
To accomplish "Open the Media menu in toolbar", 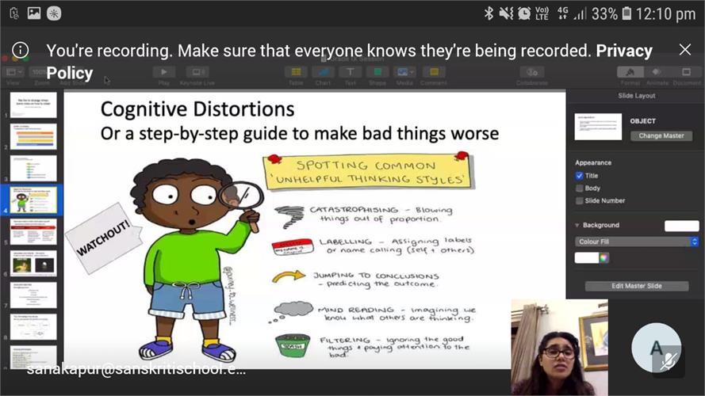I will 404,72.
